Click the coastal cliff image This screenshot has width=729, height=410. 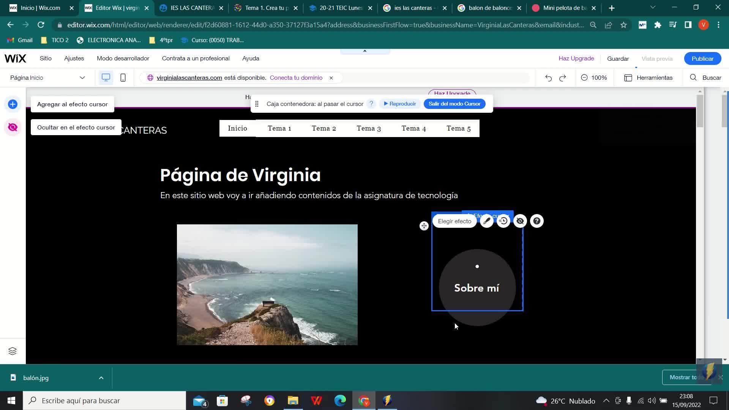pyautogui.click(x=267, y=285)
